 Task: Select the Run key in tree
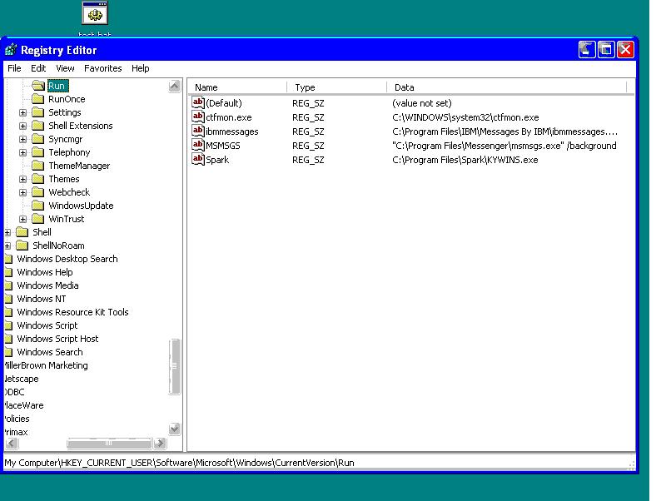[57, 86]
